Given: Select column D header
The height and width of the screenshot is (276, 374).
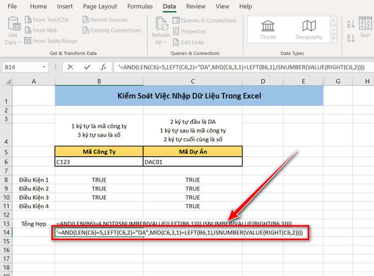Looking at the screenshot, I should tap(263, 81).
